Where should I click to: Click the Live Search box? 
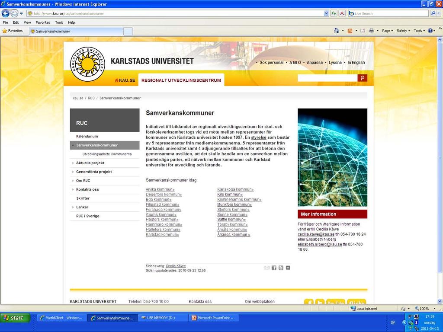click(x=388, y=13)
